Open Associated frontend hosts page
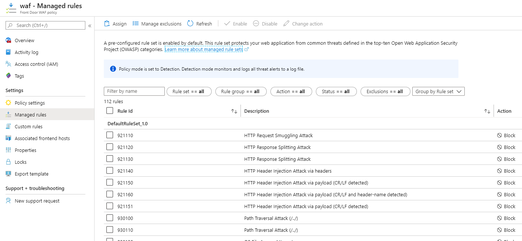 tap(42, 138)
